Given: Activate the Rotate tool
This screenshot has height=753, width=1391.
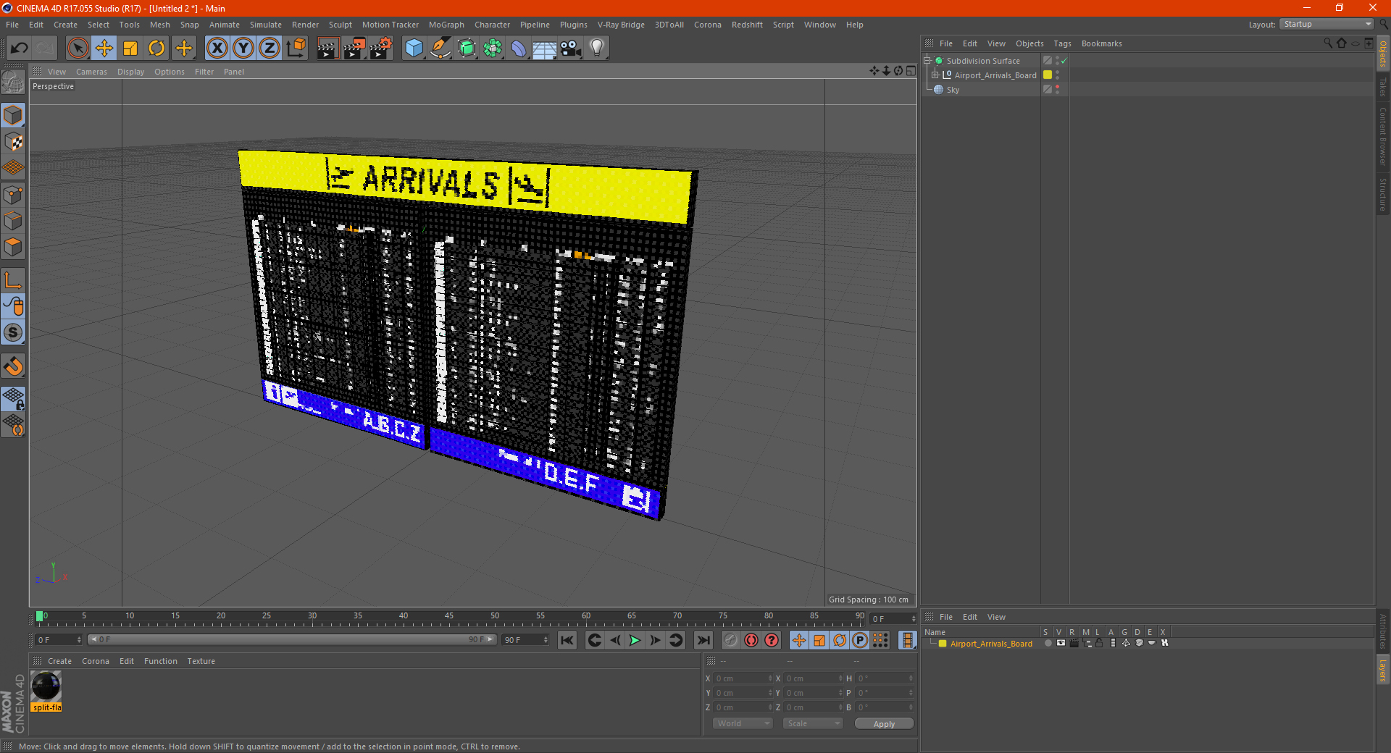Looking at the screenshot, I should tap(156, 49).
